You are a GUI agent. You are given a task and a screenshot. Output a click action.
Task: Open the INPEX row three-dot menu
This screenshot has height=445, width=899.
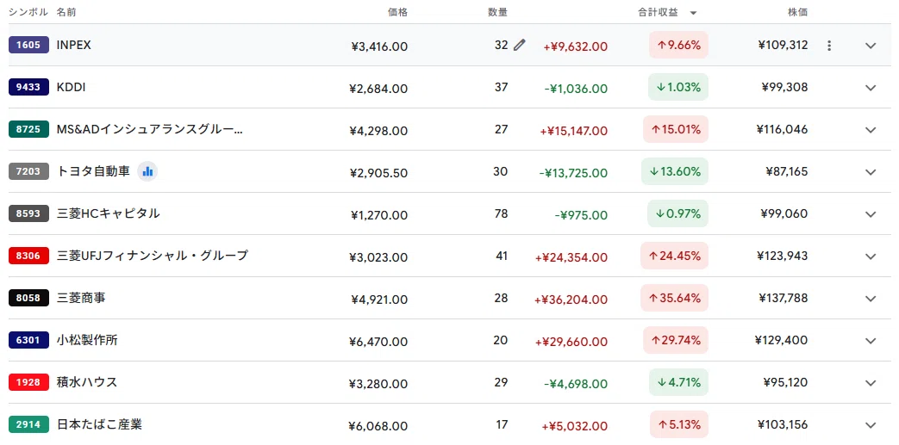pos(828,46)
